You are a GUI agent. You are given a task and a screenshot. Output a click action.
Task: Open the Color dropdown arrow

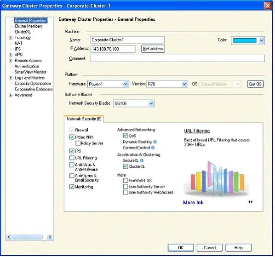pos(262,40)
